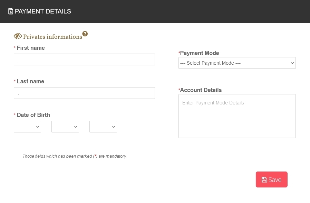Click the floppy disk icon on Save

click(264, 179)
